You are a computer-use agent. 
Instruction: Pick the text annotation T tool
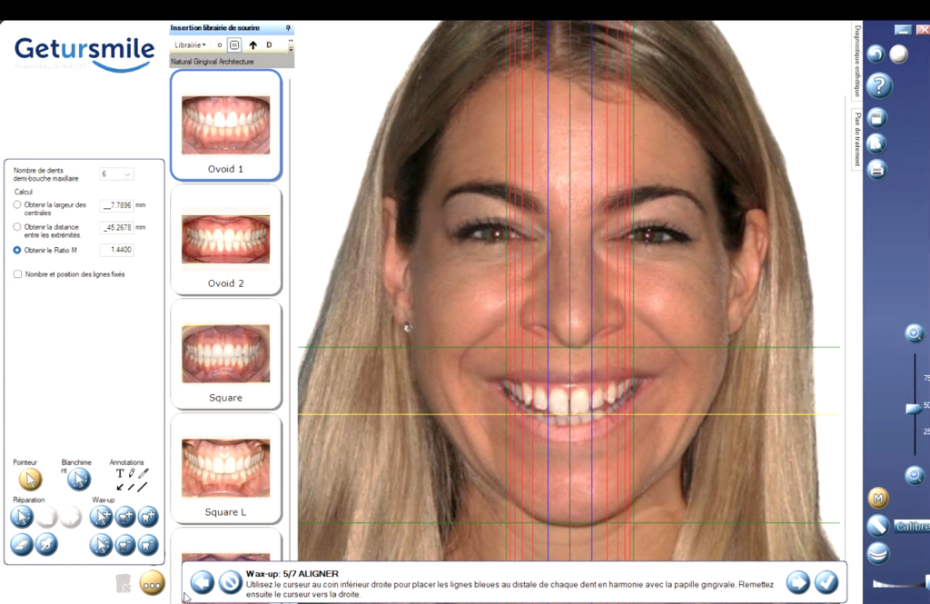120,473
